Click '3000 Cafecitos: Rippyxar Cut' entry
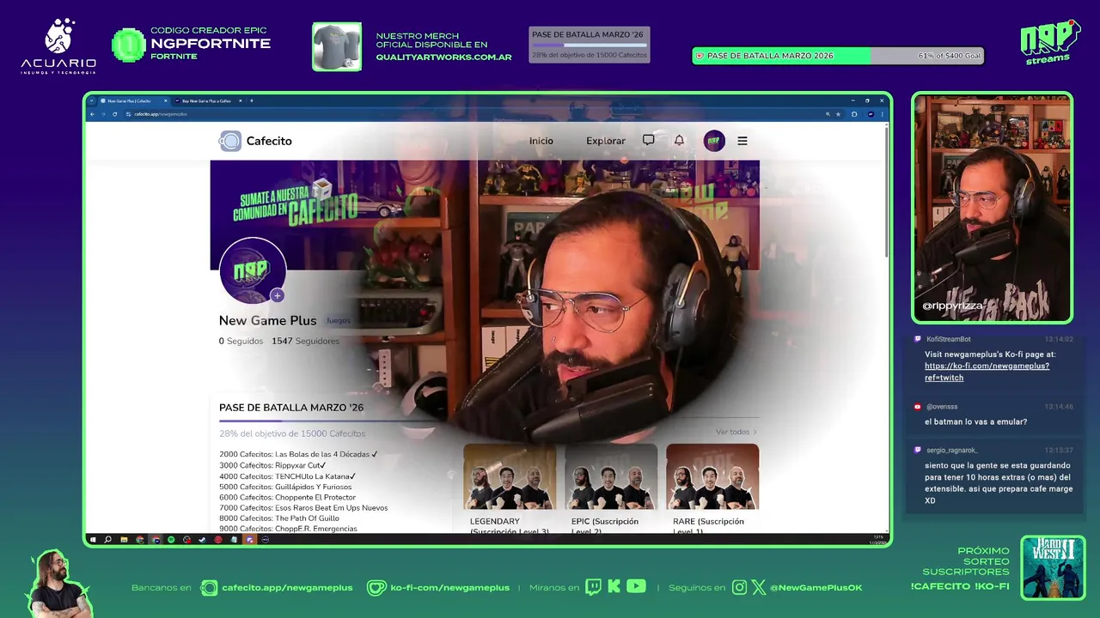 click(x=272, y=465)
